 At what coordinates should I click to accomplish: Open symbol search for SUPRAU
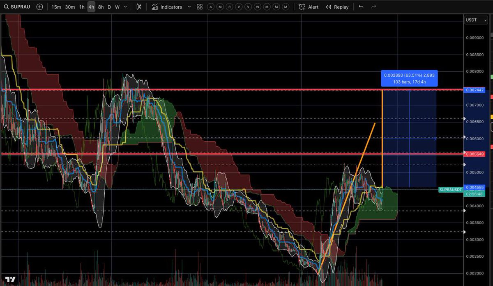click(x=17, y=7)
